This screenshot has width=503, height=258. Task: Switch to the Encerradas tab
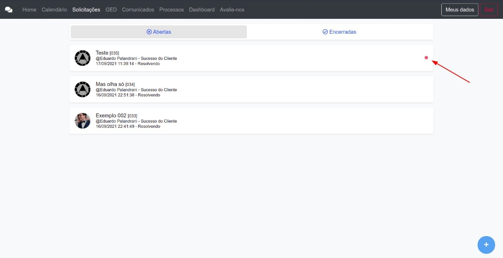[x=339, y=32]
